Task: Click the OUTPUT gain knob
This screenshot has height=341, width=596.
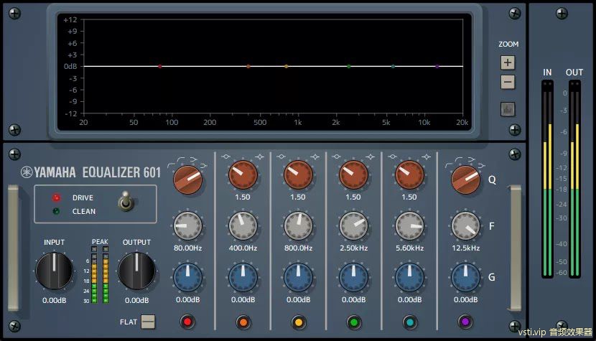Action: pos(136,271)
